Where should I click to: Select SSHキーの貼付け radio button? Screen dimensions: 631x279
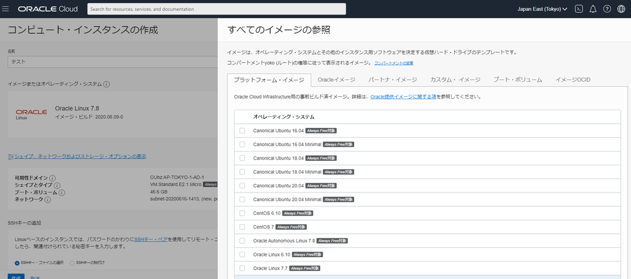73,263
